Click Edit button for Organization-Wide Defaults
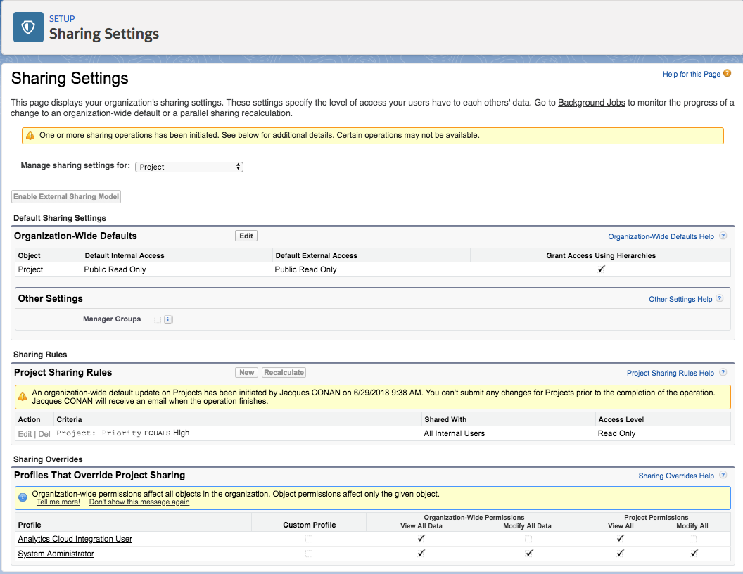 pyautogui.click(x=246, y=236)
